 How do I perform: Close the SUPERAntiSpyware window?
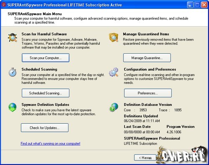[204, 5]
